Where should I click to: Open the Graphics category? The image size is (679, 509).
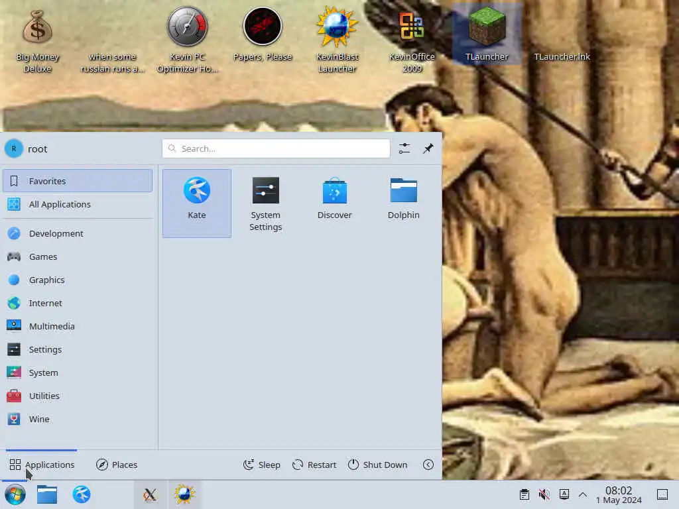78,280
